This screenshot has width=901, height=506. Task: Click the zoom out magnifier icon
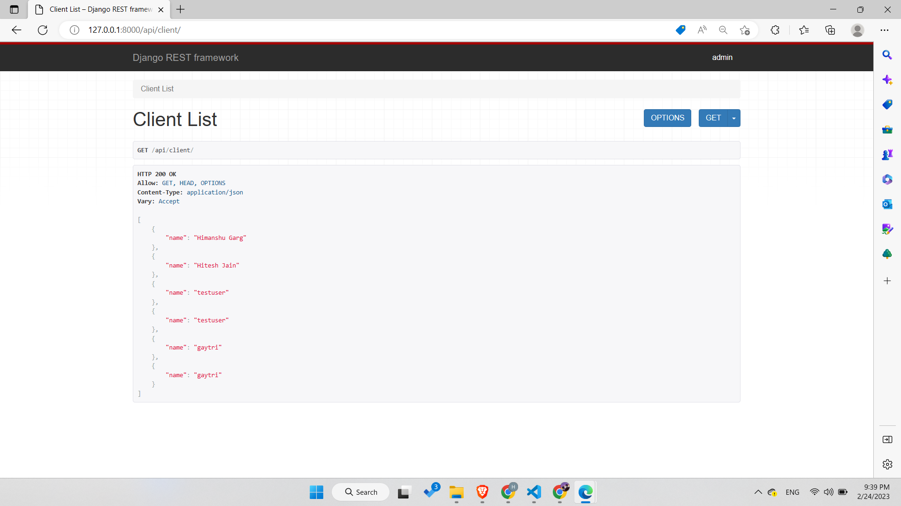[723, 30]
